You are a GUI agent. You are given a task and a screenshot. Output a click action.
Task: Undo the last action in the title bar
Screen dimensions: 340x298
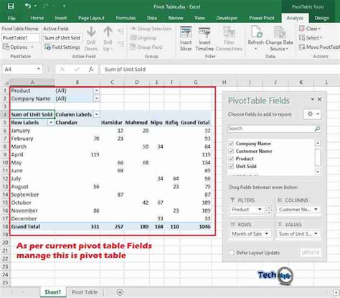[28, 6]
